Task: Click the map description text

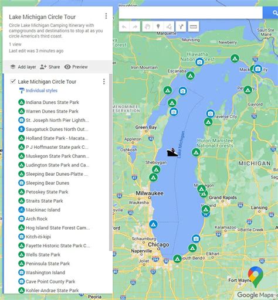Action: 56,30
